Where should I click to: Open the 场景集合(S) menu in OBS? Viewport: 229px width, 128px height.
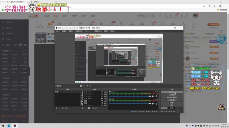click(x=98, y=31)
